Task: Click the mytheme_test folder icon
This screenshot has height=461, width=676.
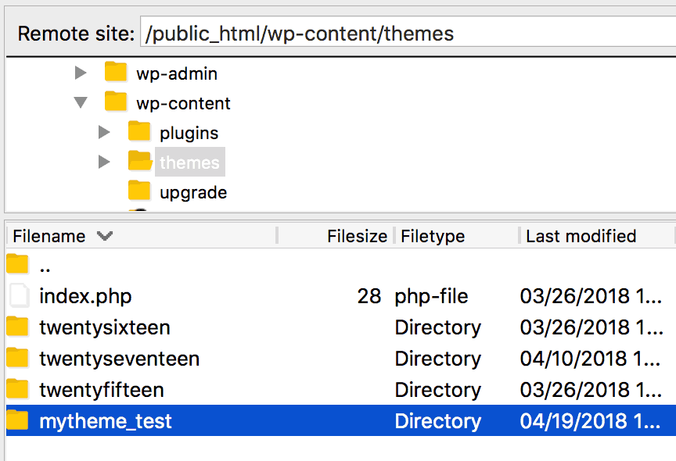Action: pos(17,420)
